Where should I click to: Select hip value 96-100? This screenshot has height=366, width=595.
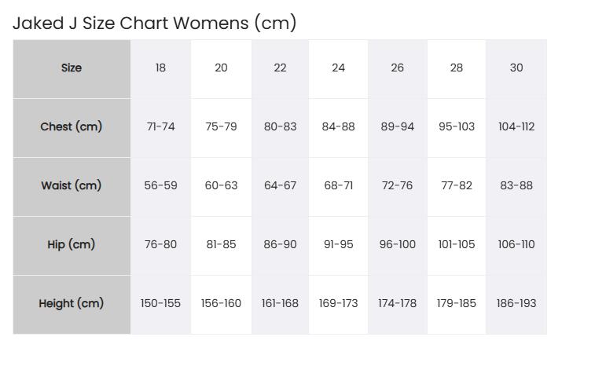tap(397, 244)
